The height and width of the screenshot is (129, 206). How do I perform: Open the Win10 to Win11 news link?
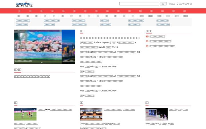tap(99, 47)
